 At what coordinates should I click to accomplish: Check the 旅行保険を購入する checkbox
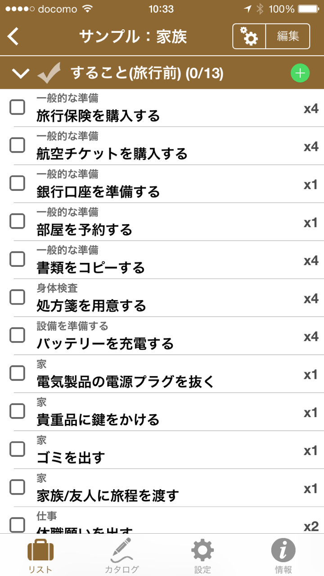18,108
